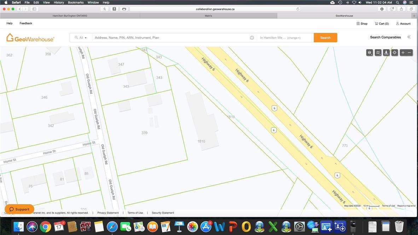Open the Calendar app in dock
The image size is (418, 235).
pos(59,227)
